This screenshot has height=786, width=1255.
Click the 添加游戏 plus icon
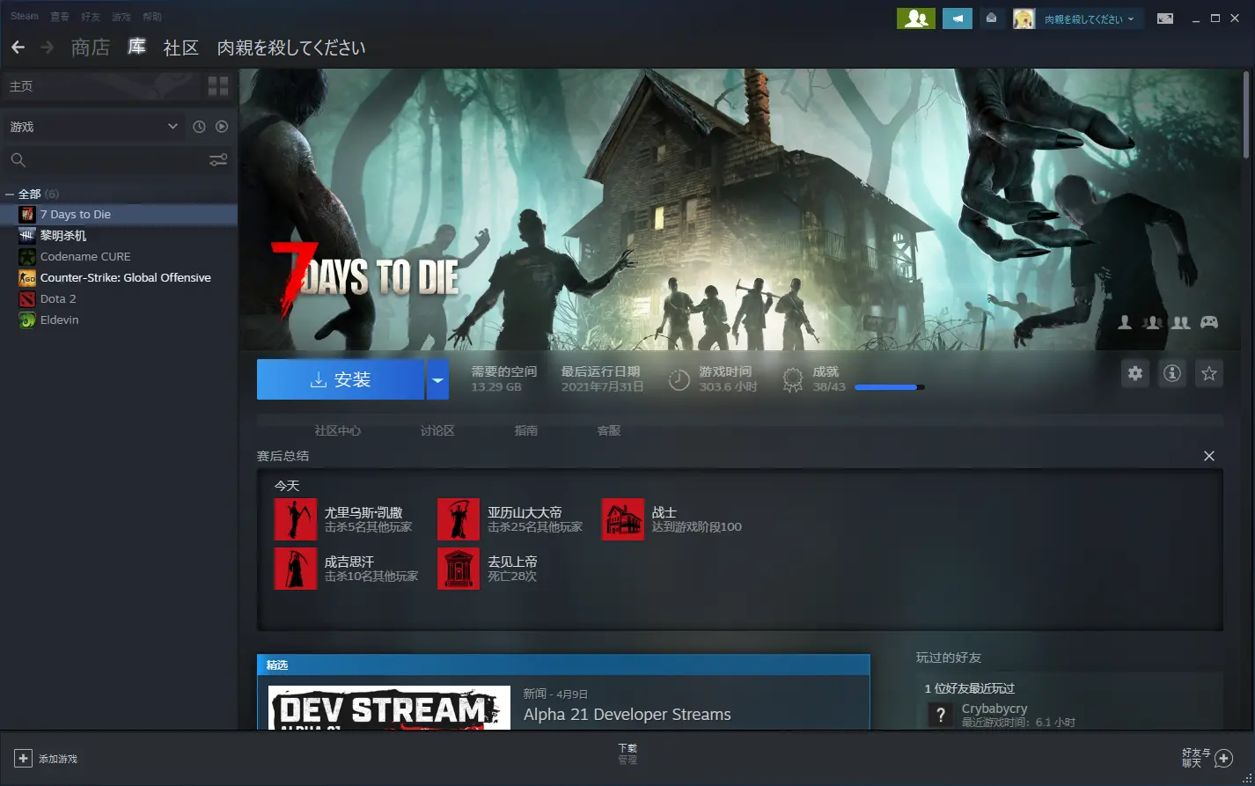[x=23, y=758]
